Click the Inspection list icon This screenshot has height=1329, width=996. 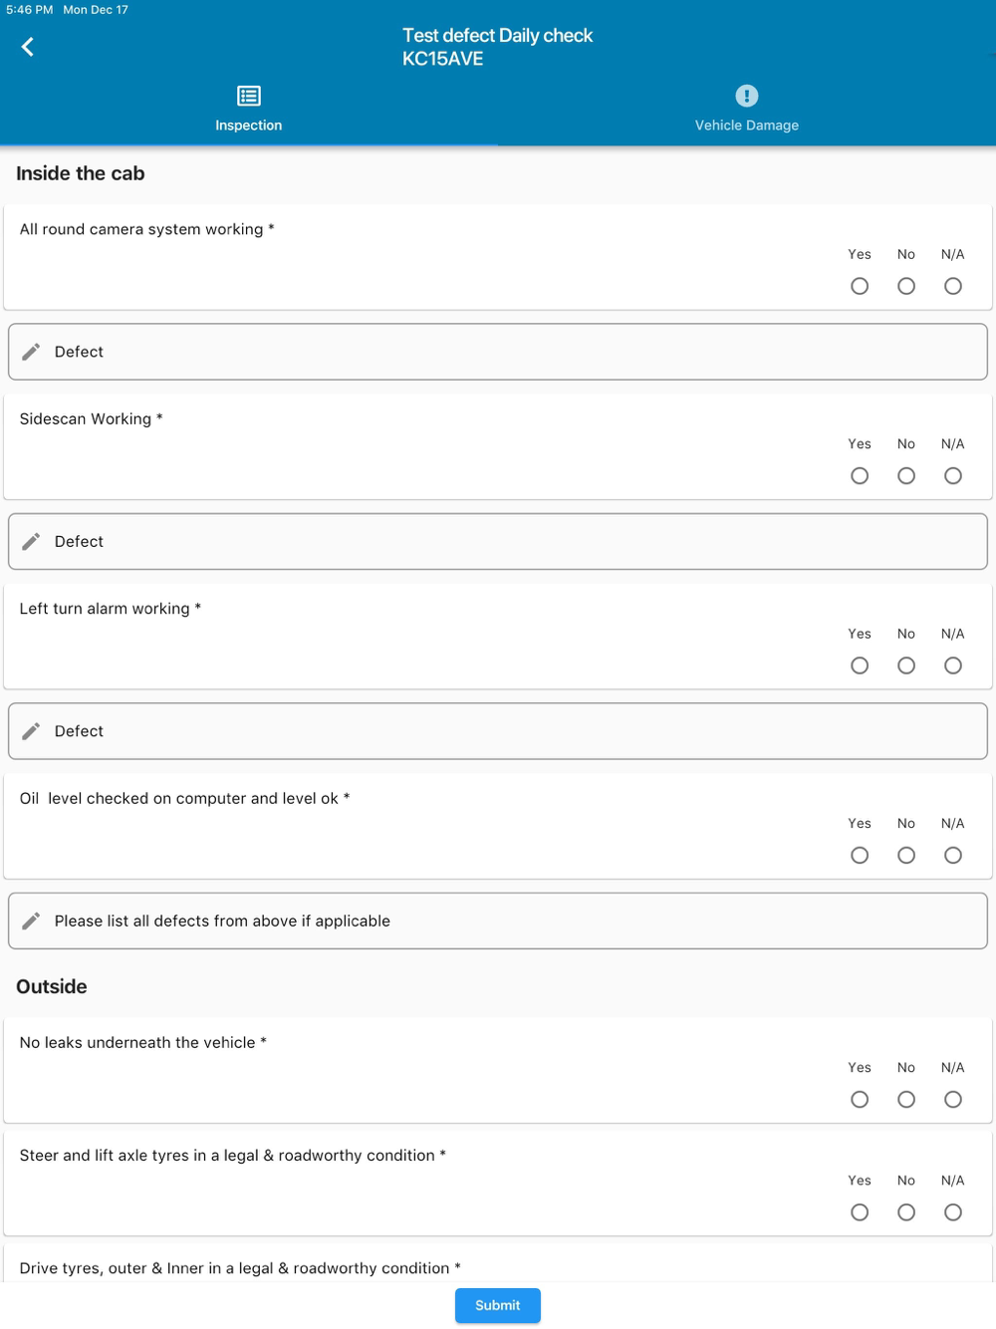pyautogui.click(x=249, y=96)
